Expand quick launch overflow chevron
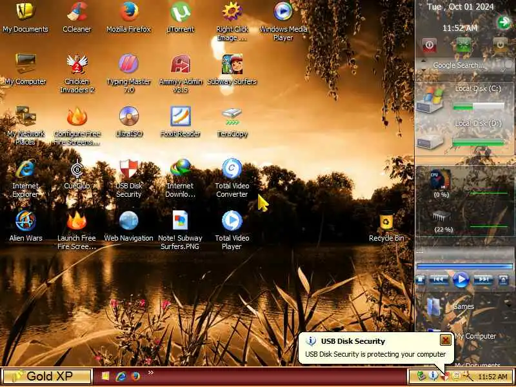516x387 pixels. pyautogui.click(x=151, y=373)
